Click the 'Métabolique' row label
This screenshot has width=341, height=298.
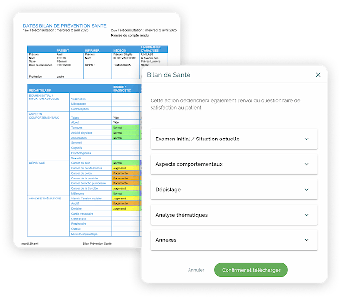(79, 219)
